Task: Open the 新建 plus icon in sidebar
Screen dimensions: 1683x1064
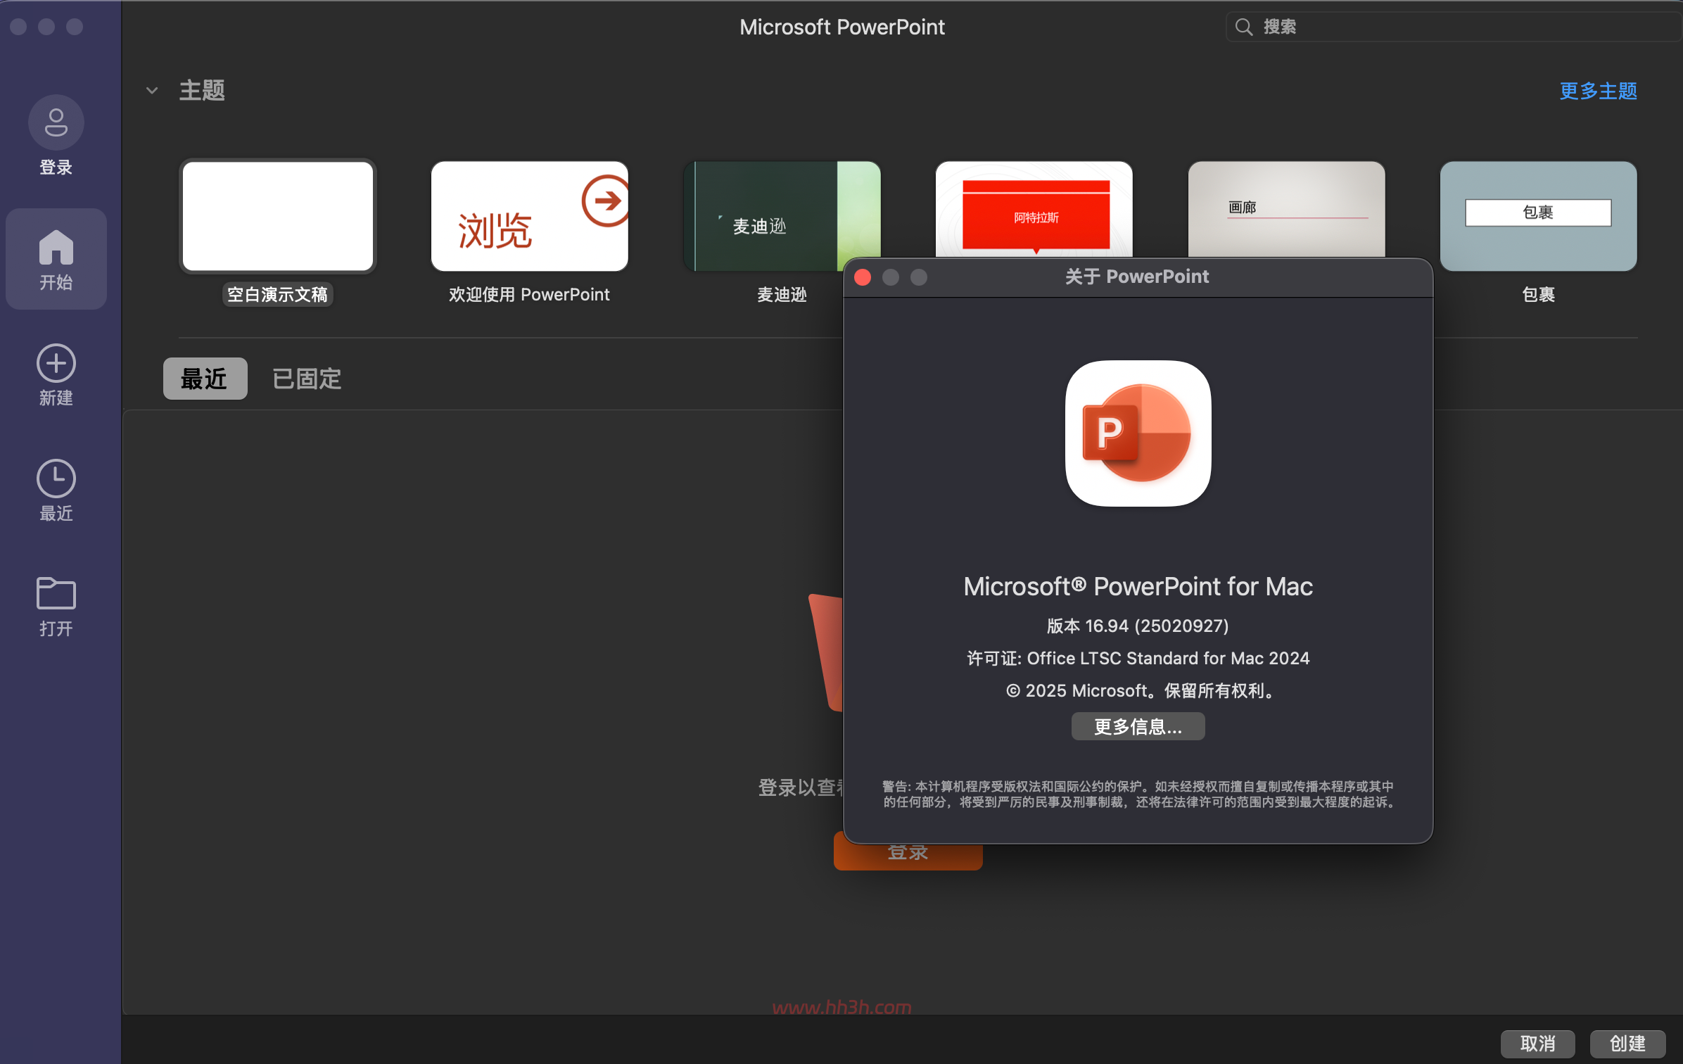Action: point(56,363)
